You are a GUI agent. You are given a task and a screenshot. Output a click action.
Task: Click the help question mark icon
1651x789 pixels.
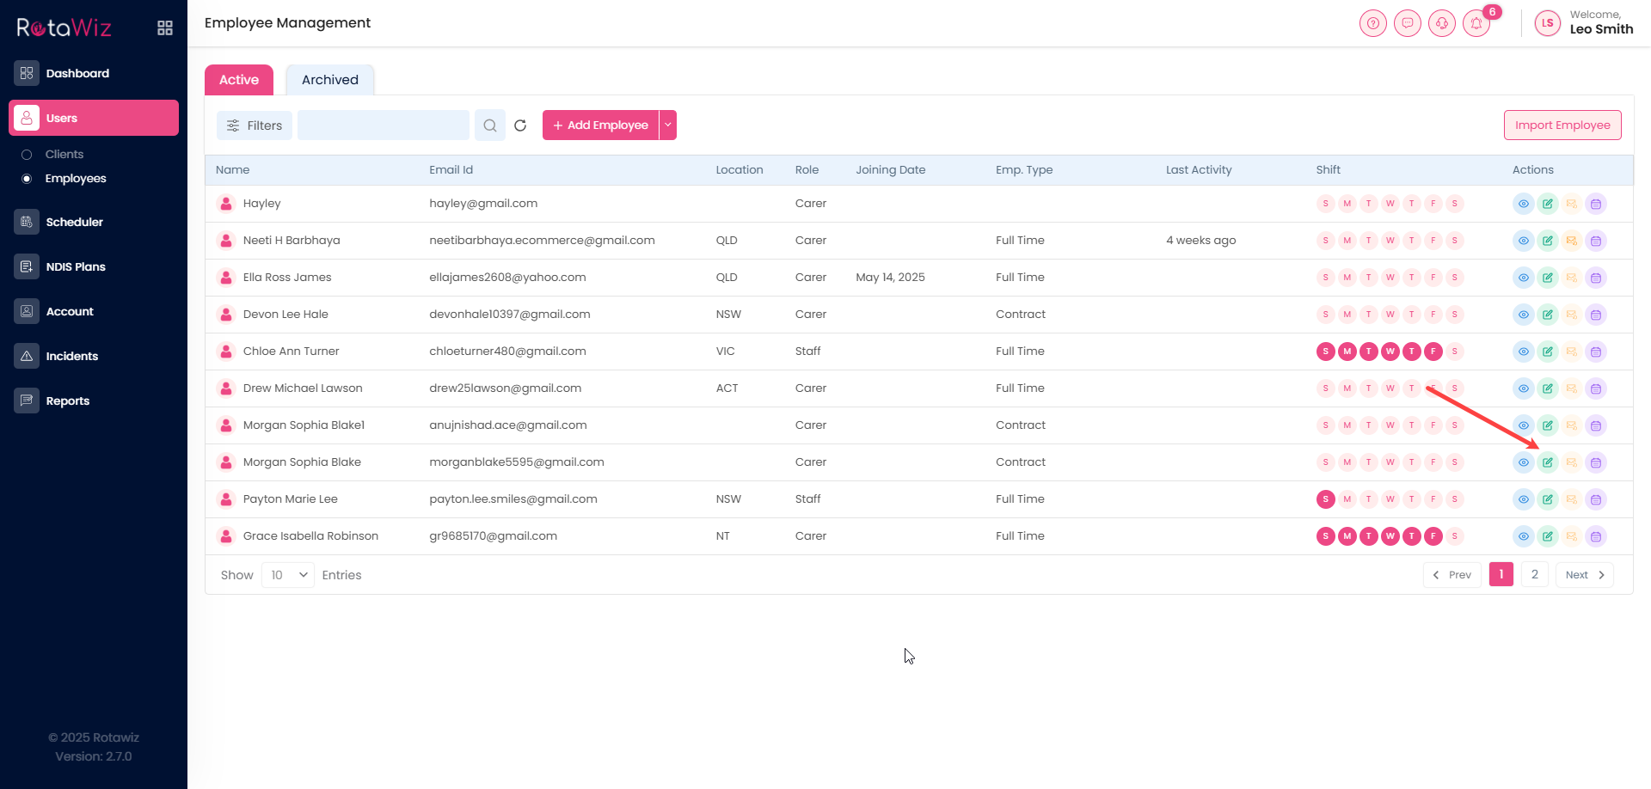(x=1372, y=24)
